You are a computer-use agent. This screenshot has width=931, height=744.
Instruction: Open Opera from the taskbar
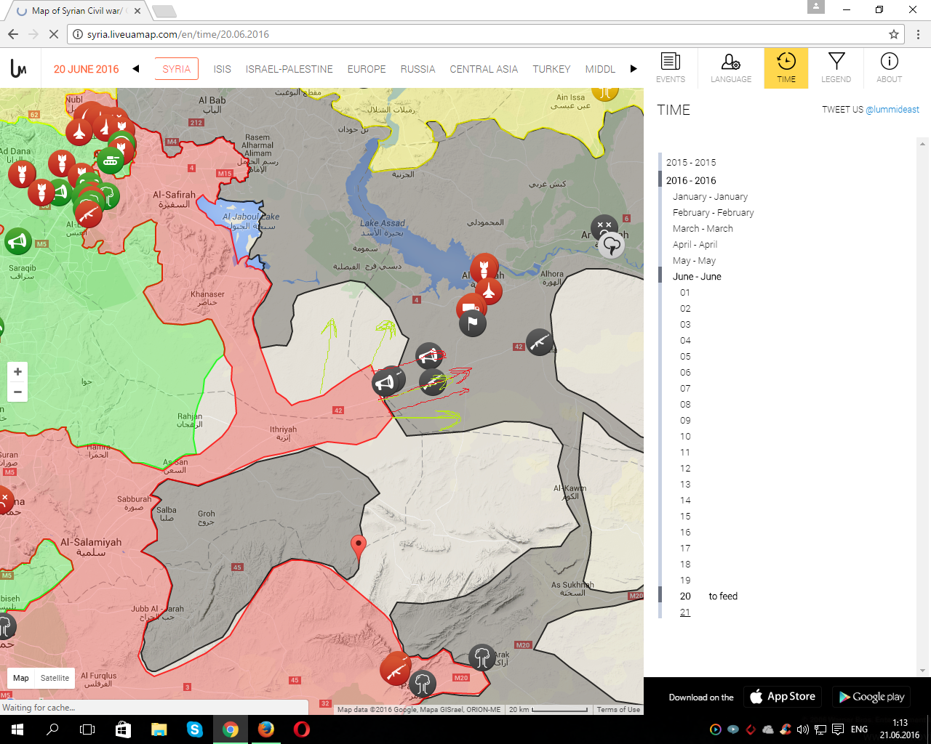tap(302, 729)
